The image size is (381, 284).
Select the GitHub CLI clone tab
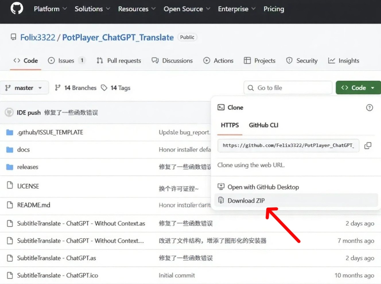[x=264, y=125]
